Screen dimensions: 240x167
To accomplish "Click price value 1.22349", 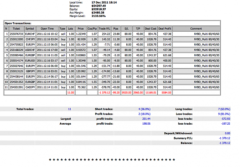I will 81,34.
